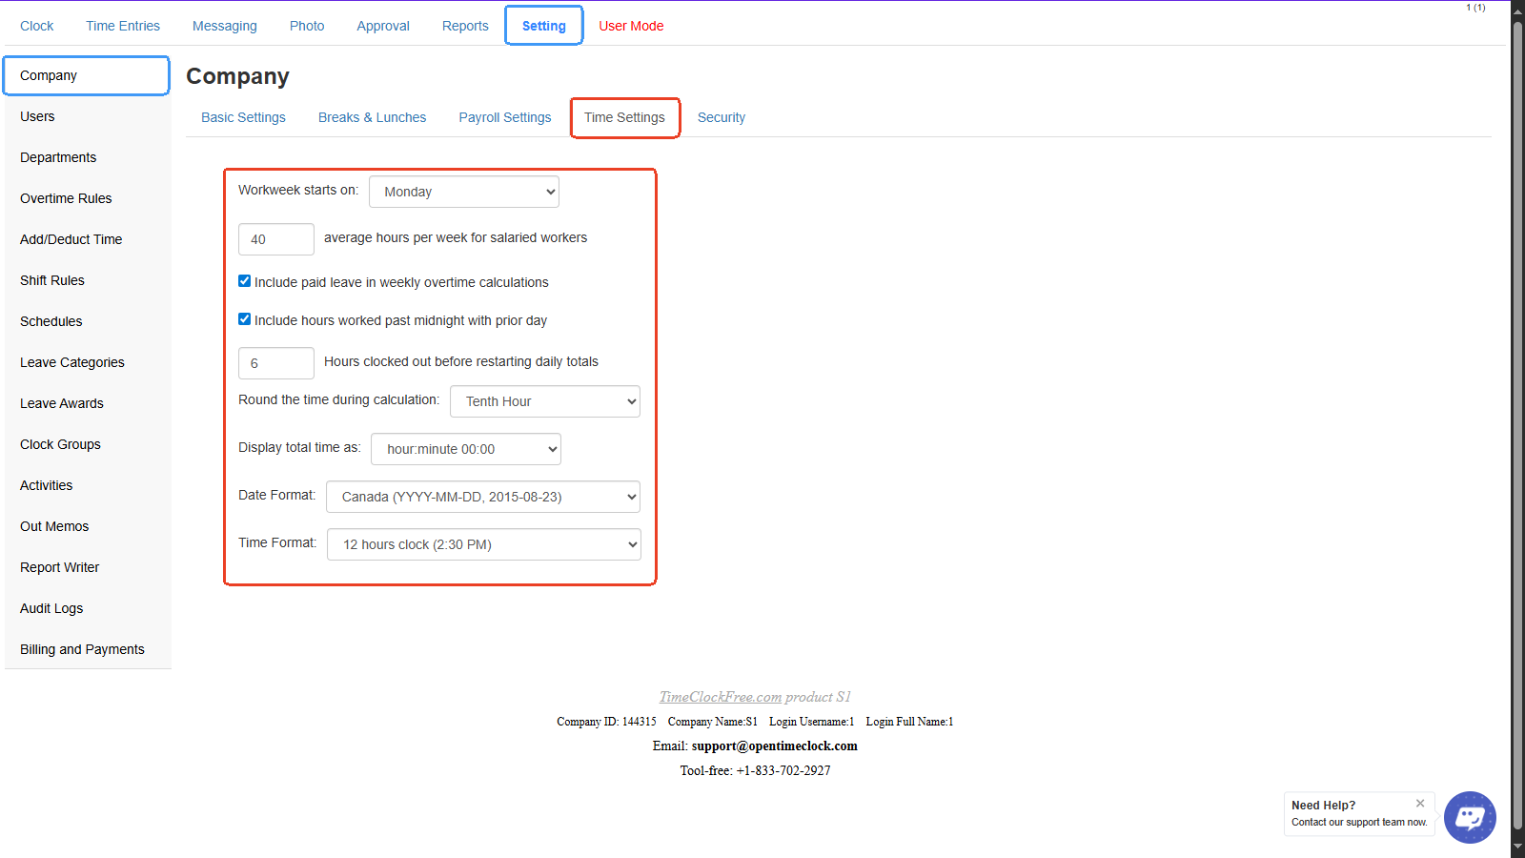
Task: Focus the hours clocked out input field
Action: point(275,363)
